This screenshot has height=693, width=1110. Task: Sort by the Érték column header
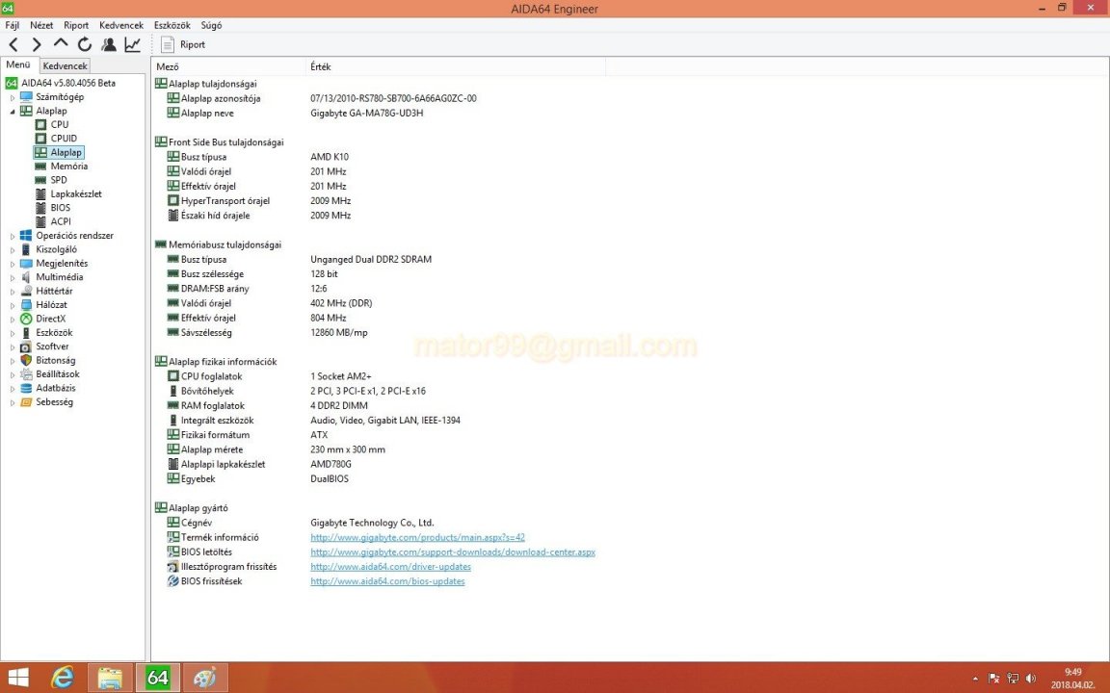pyautogui.click(x=456, y=66)
